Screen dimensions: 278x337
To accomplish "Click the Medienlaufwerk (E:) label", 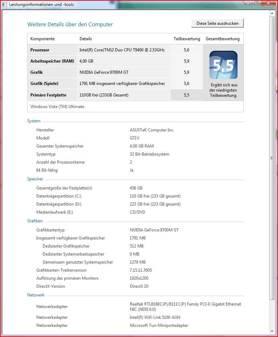I will point(54,212).
